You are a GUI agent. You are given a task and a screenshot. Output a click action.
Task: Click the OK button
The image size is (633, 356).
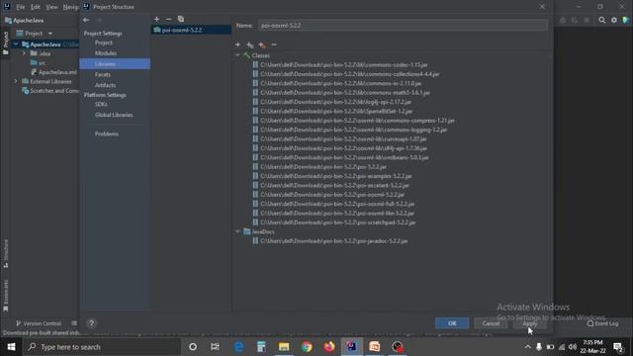[x=452, y=323]
